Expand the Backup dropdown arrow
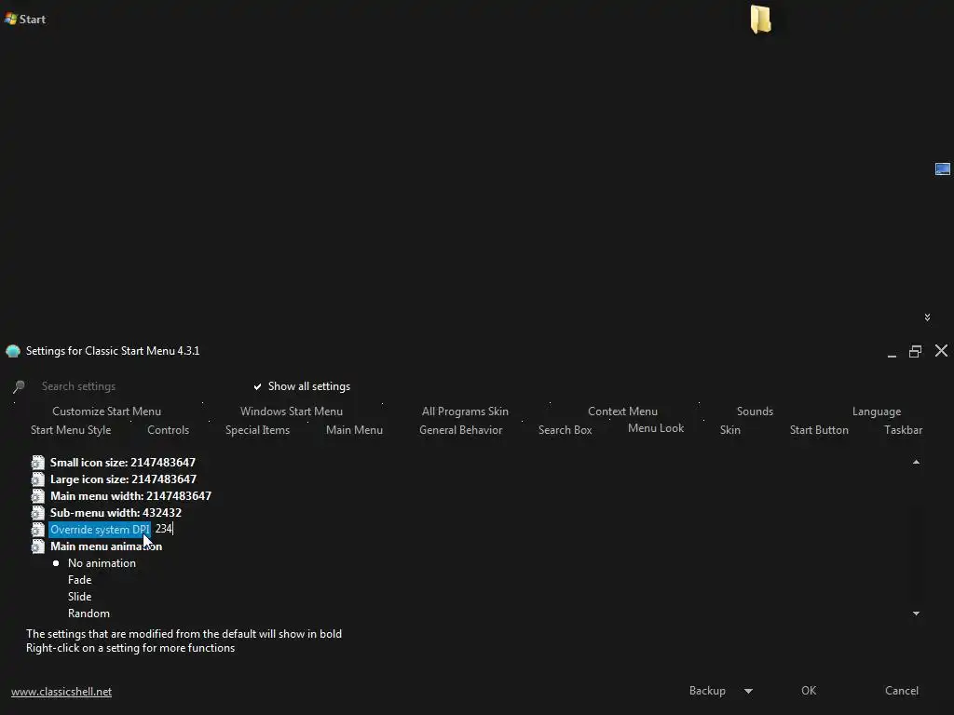This screenshot has height=715, width=954. 748,692
